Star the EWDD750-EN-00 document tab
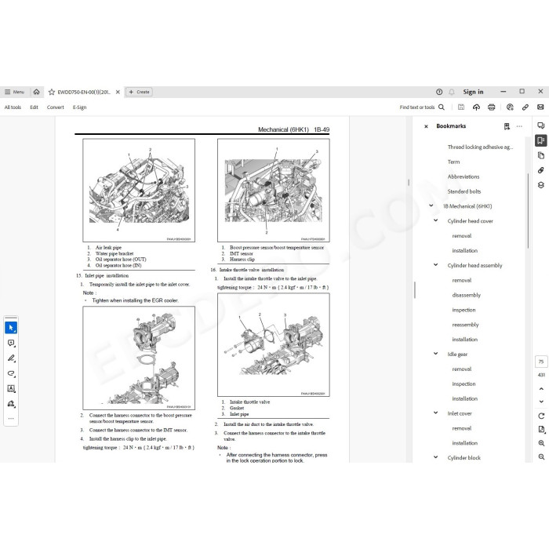The image size is (549, 549). coord(52,92)
